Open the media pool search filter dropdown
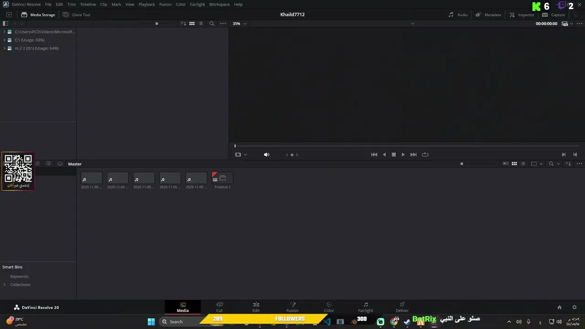The height and width of the screenshot is (329, 585). pos(558,164)
